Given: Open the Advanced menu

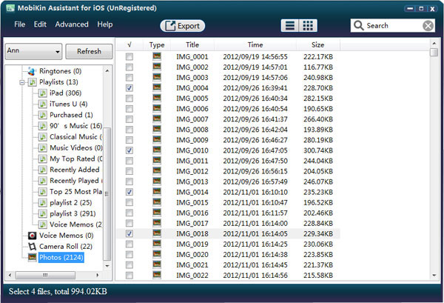Looking at the screenshot, I should point(72,24).
